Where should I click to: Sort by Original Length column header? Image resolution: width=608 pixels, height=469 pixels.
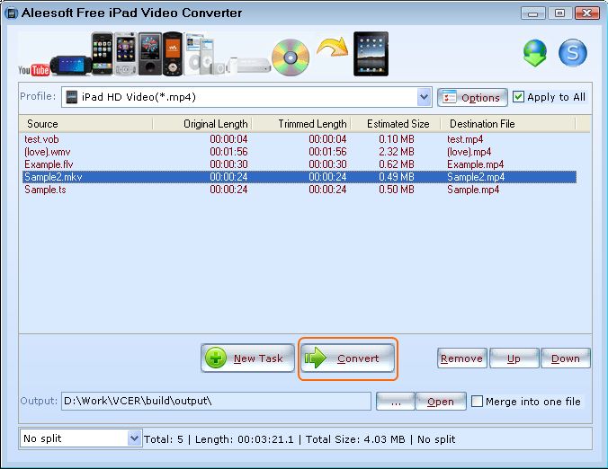[202, 124]
